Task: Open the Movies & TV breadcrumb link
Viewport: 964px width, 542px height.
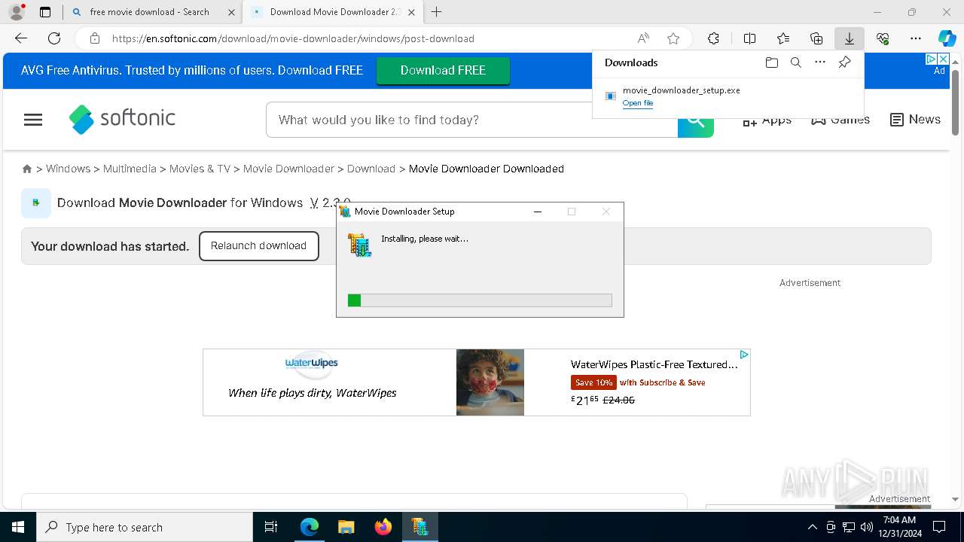Action: pyautogui.click(x=200, y=169)
